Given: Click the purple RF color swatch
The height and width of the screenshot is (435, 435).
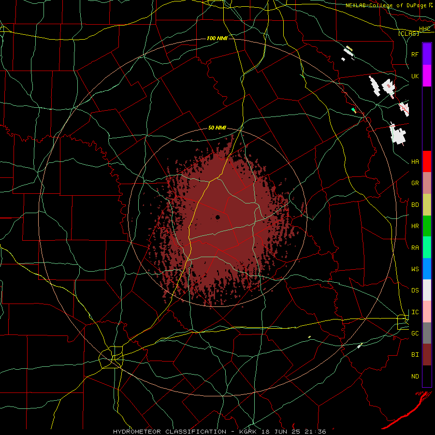Looking at the screenshot, I should 427,54.
